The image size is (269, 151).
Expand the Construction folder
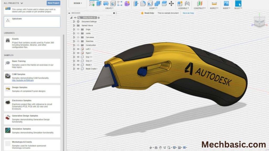[x=74, y=45]
